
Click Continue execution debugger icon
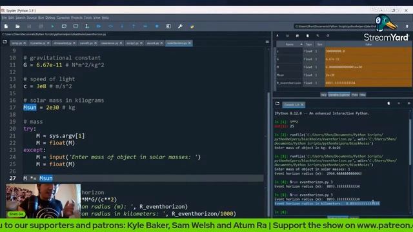pos(145,26)
